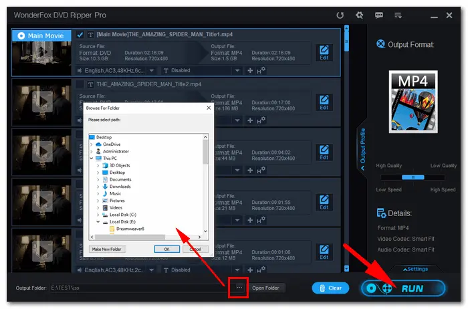Open subtitle Disabled dropdown in Main Movie row
Screen dimensions: 468x309
(237, 71)
